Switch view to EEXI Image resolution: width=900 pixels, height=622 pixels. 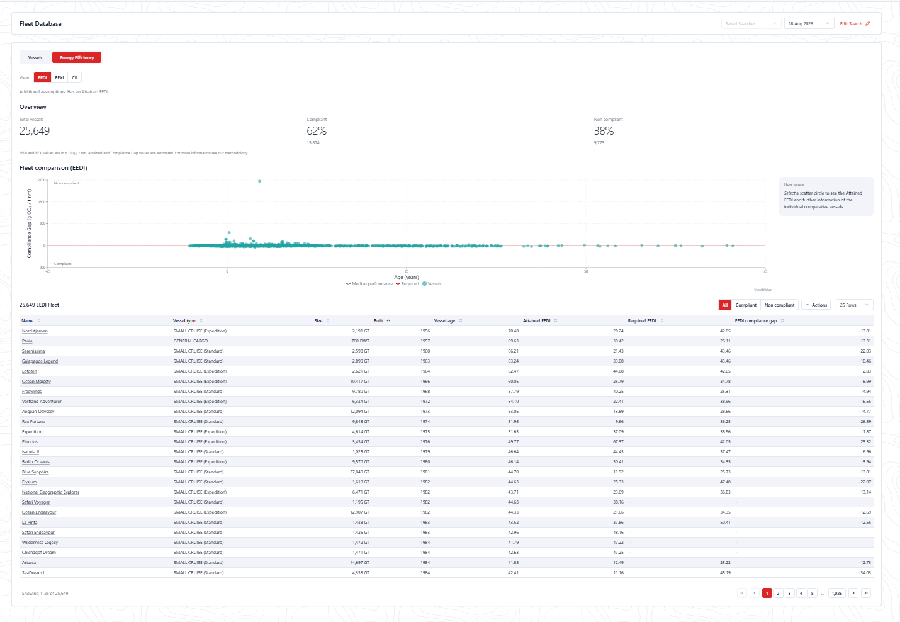[x=59, y=77]
